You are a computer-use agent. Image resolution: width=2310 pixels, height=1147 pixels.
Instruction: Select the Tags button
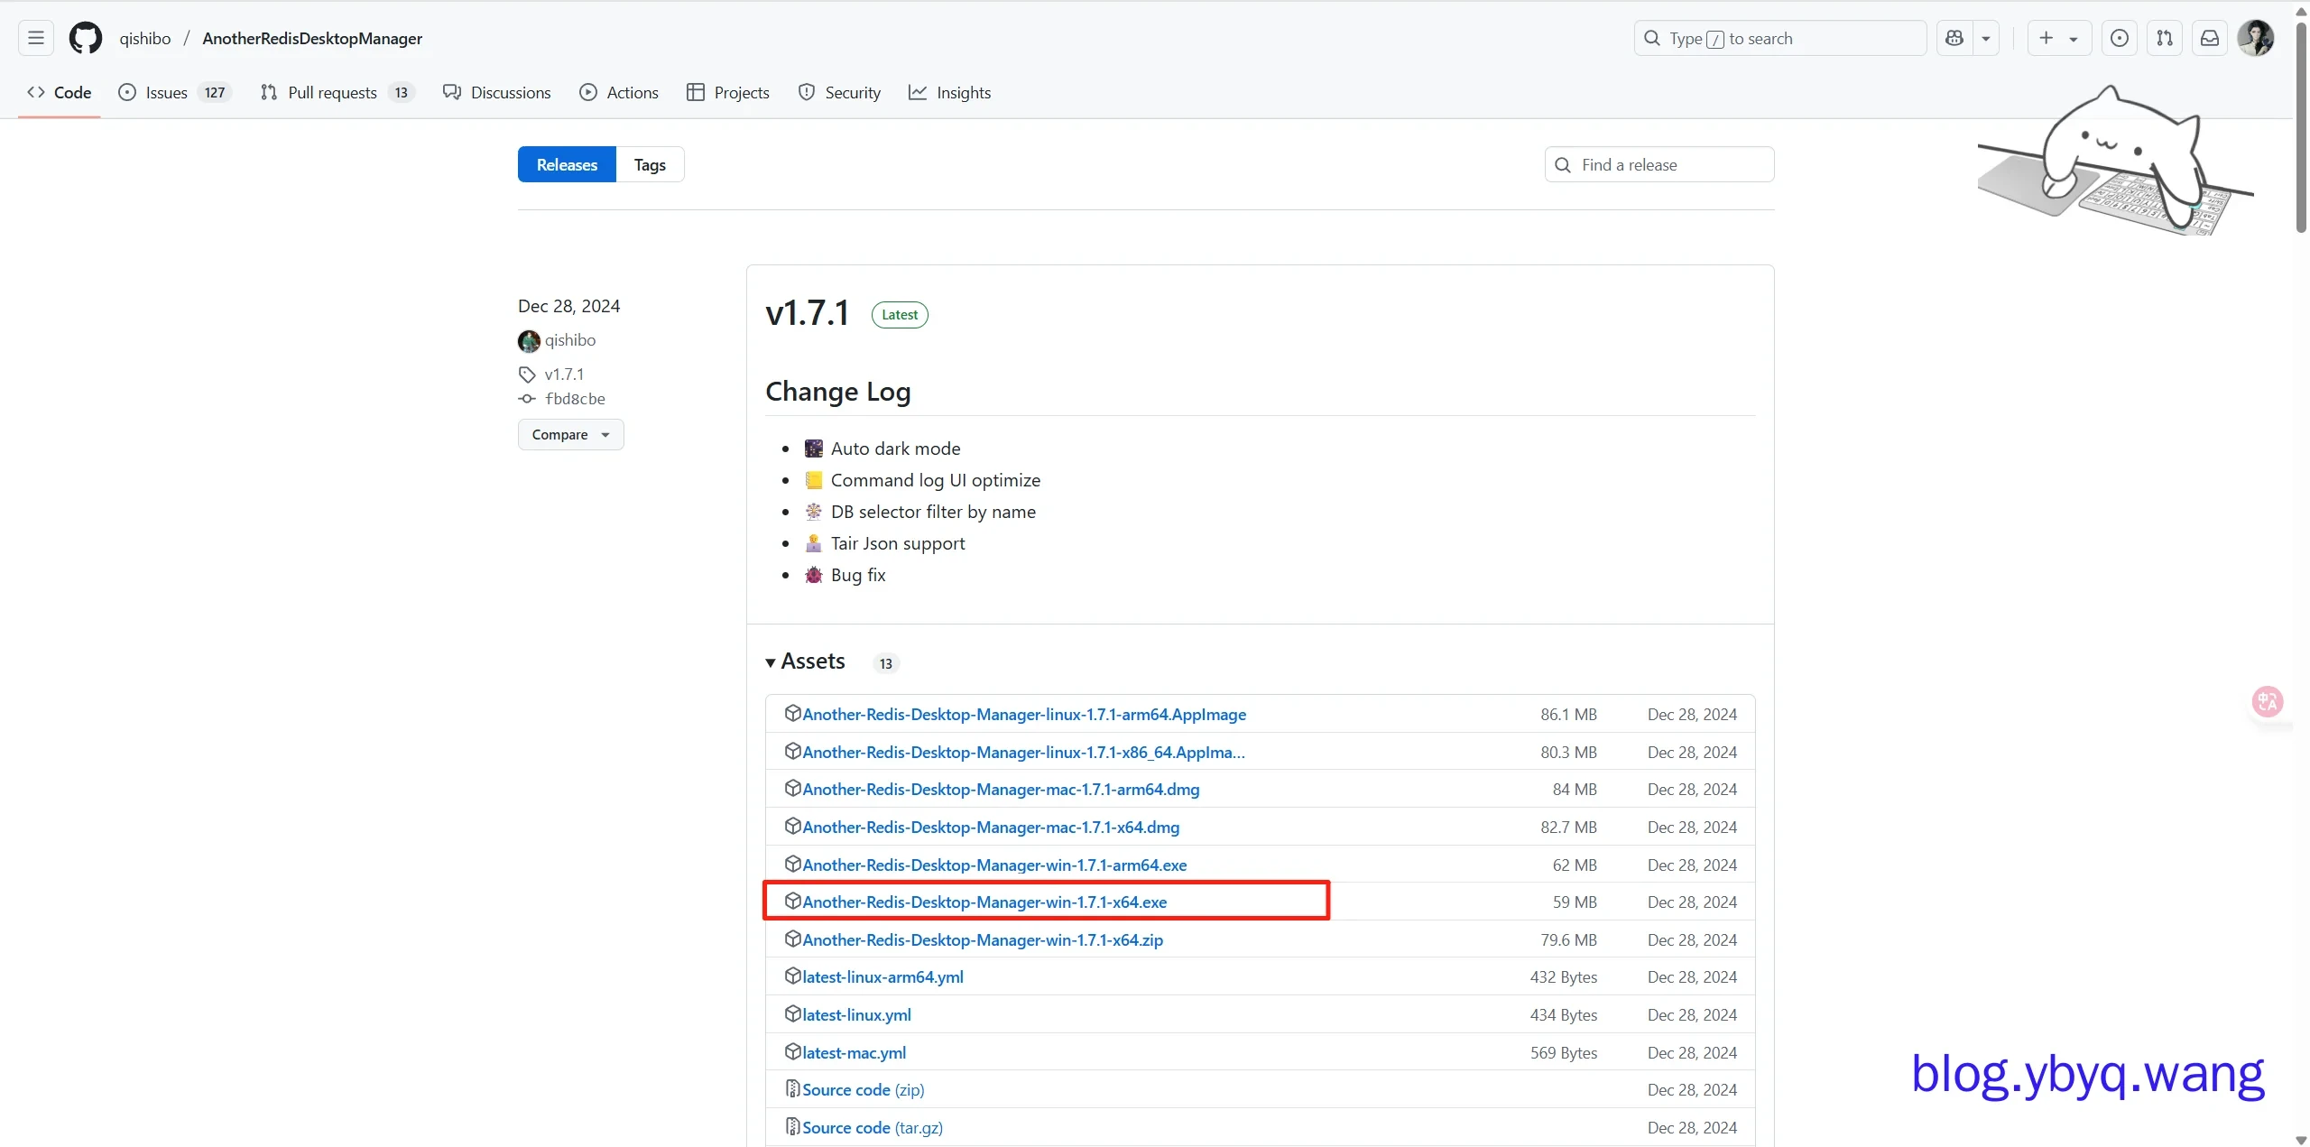coord(650,164)
